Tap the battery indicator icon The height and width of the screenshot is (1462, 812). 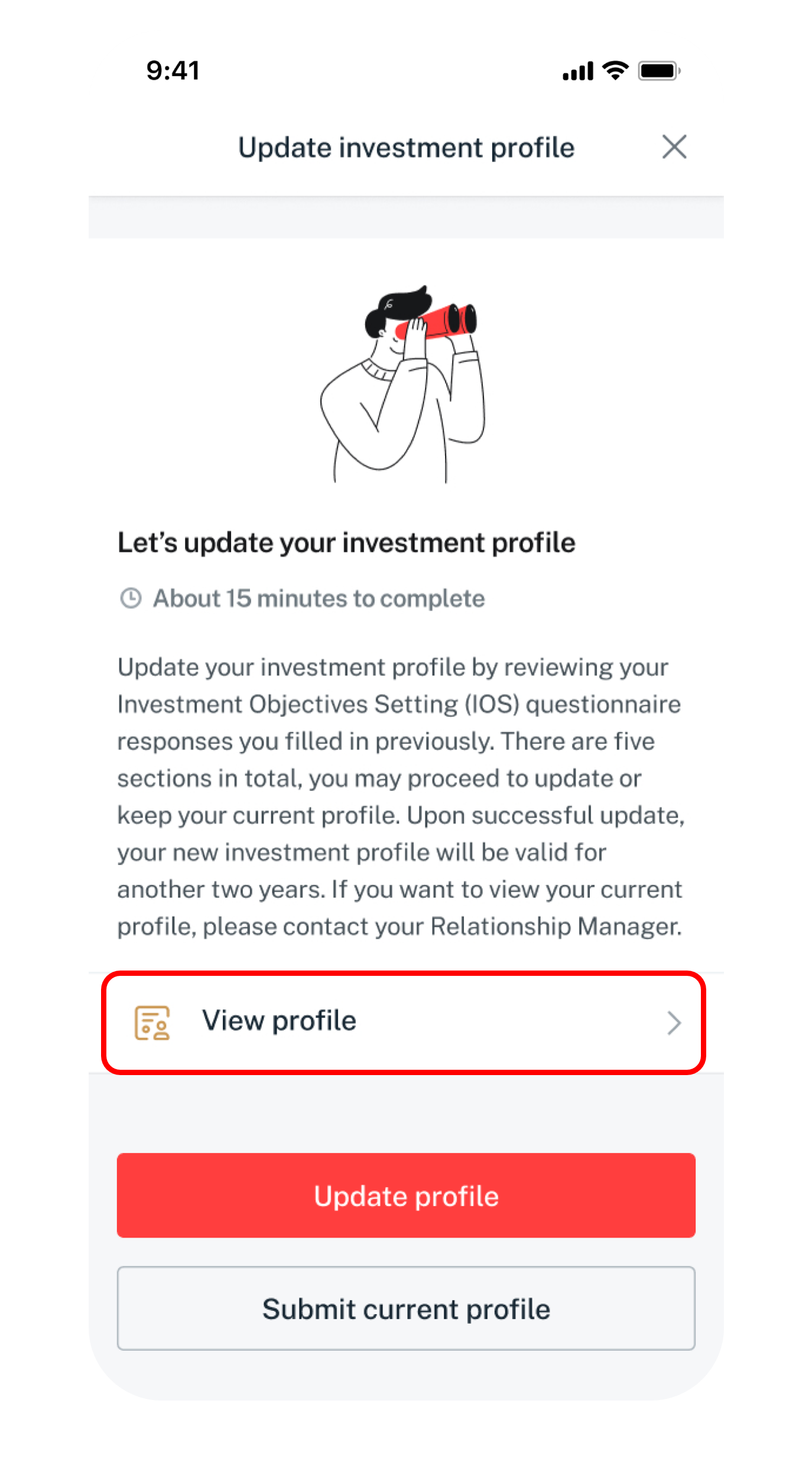(x=658, y=71)
